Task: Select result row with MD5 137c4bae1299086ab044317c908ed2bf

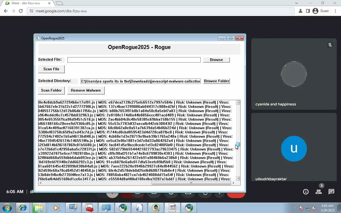Action: tap(137, 106)
